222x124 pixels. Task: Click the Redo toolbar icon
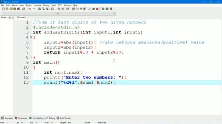34,9
